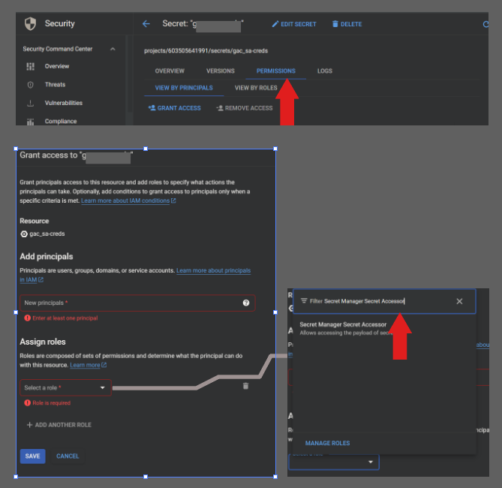Open Threats in Security sidebar
Screen dimensions: 502x488
55,85
